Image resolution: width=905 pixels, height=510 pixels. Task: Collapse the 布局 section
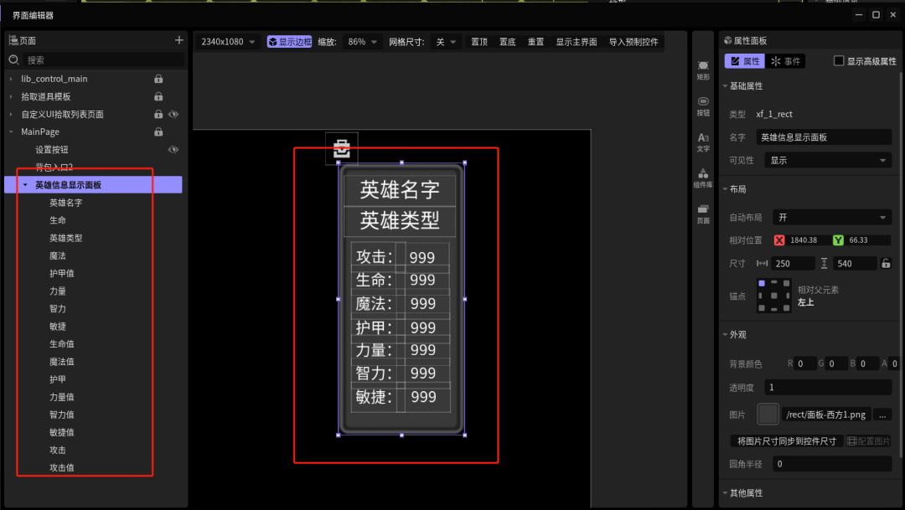click(725, 189)
